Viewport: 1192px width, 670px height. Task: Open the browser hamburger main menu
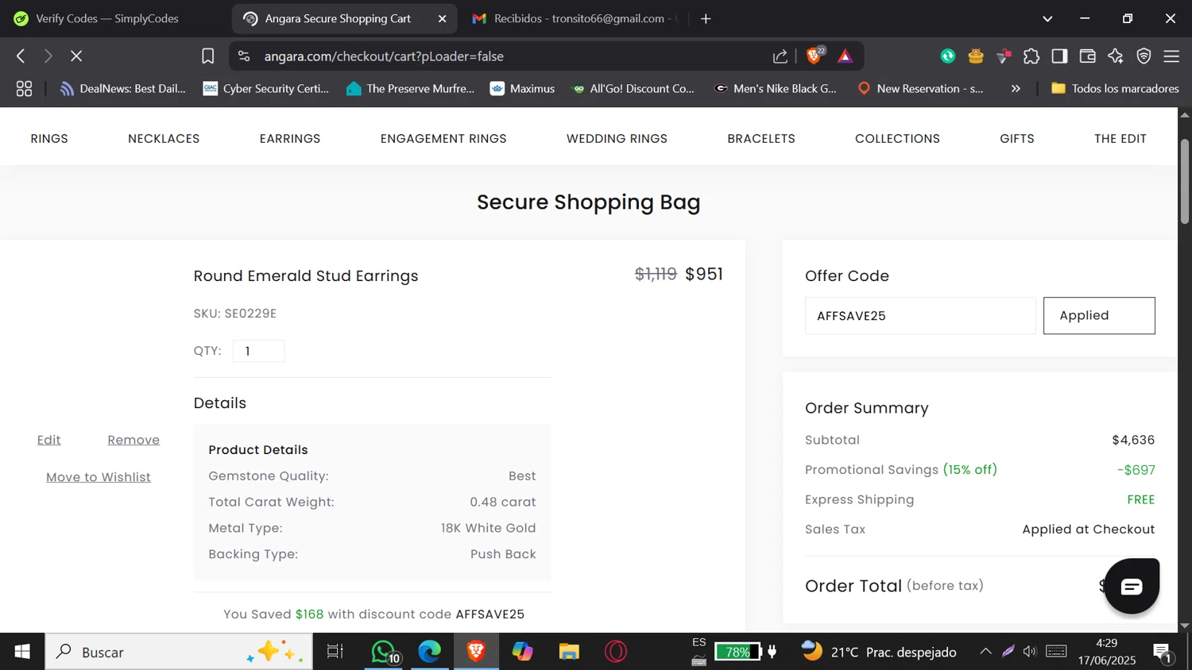click(x=1171, y=56)
